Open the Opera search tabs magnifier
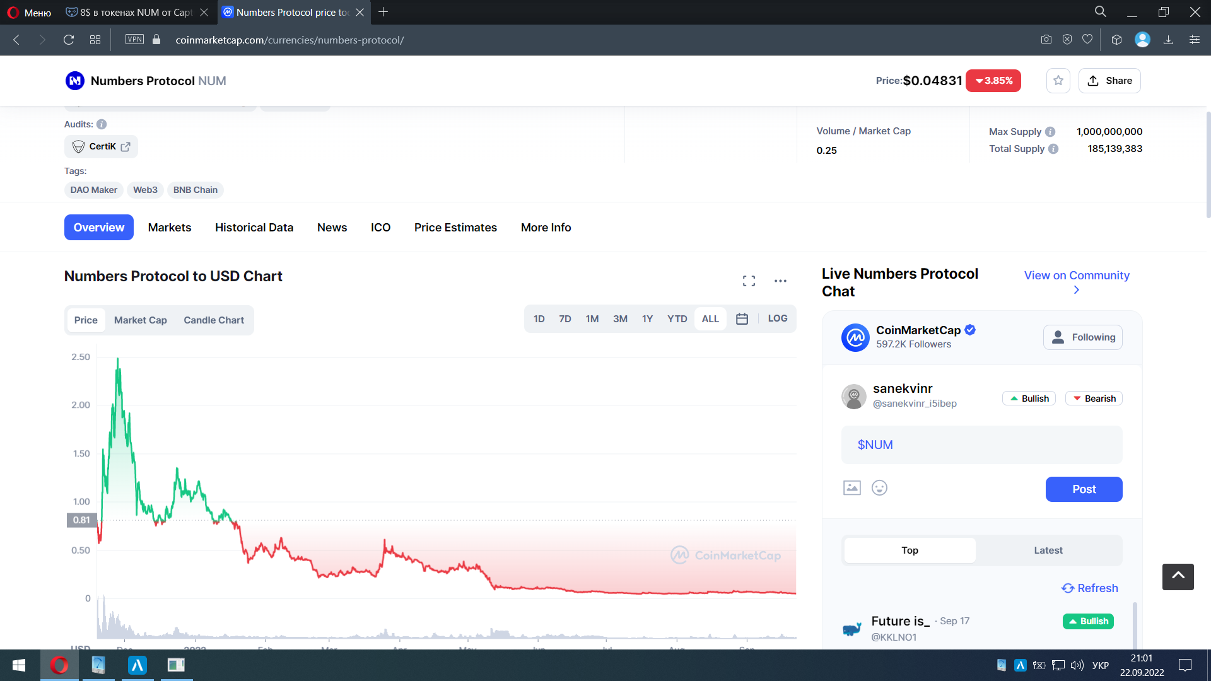 pos(1101,12)
